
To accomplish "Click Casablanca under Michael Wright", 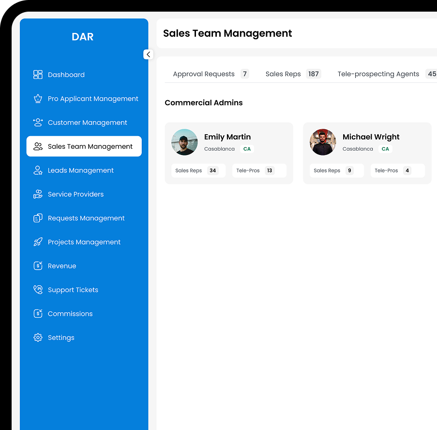I will coord(358,149).
